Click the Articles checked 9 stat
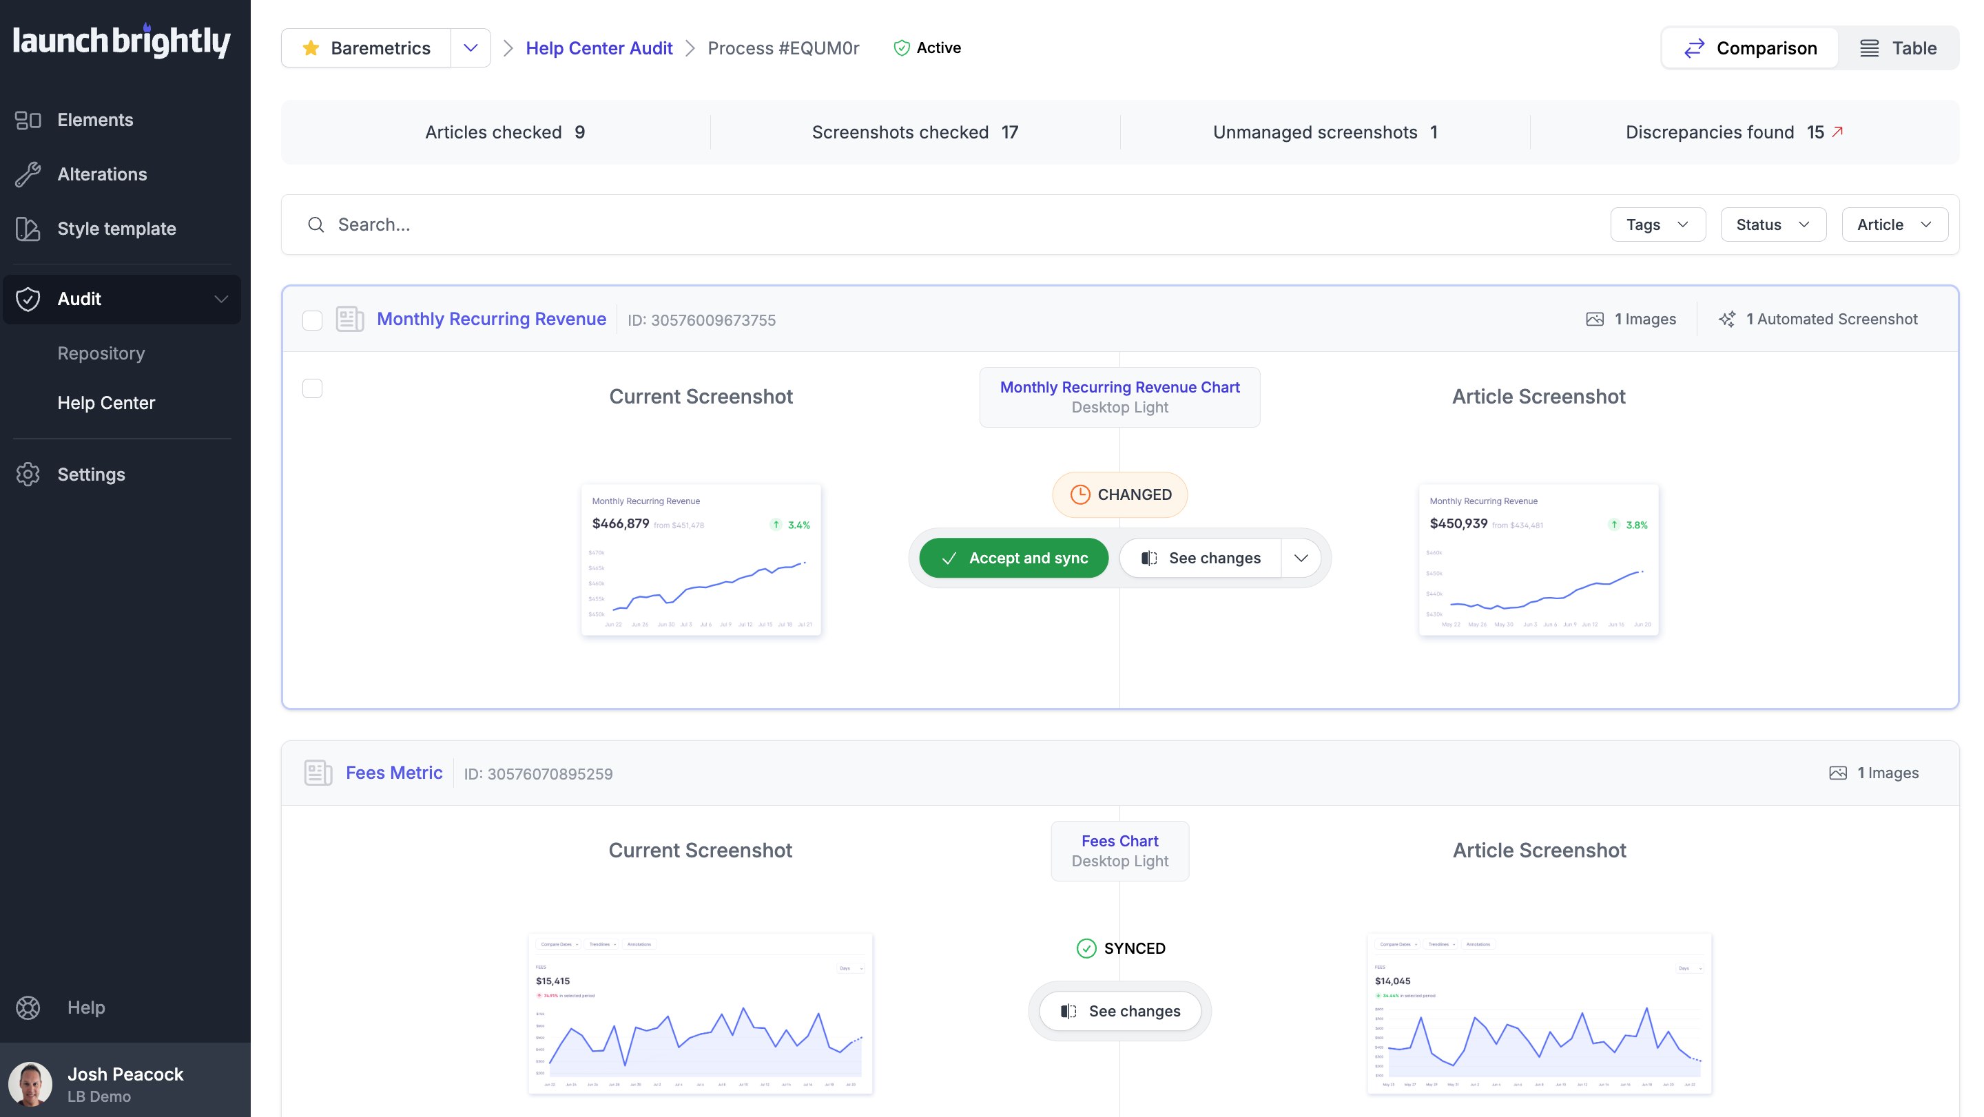 (x=505, y=132)
